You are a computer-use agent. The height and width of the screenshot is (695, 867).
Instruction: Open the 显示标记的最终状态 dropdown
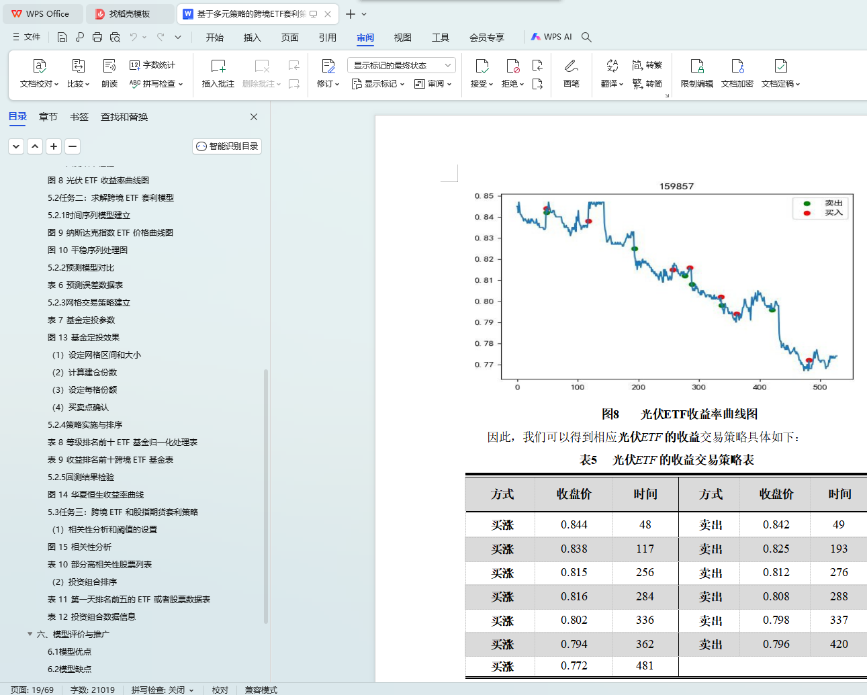(x=401, y=65)
